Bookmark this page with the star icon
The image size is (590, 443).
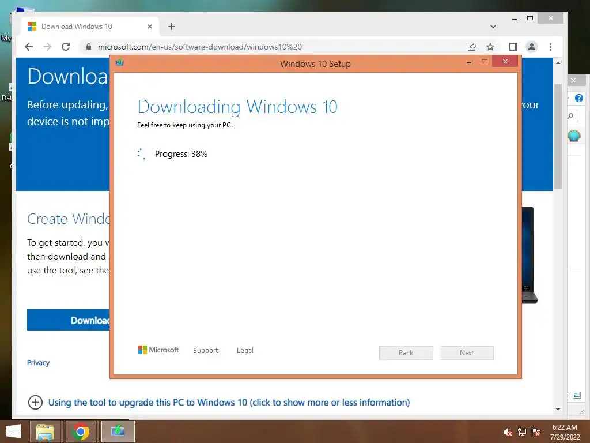(x=490, y=47)
